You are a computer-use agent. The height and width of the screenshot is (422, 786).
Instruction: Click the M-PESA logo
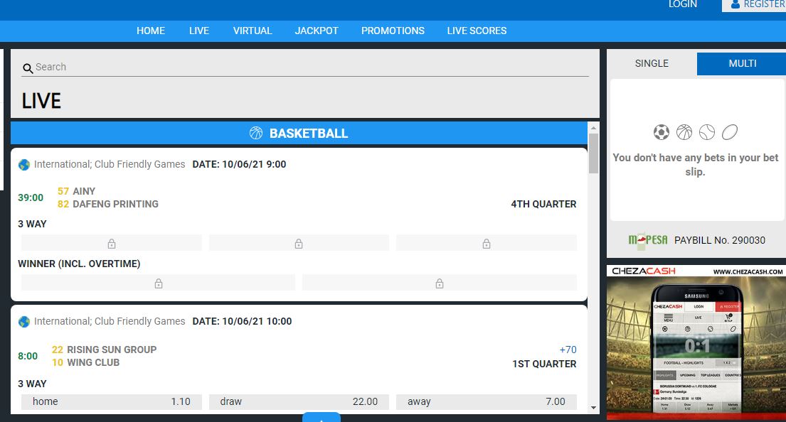click(647, 240)
